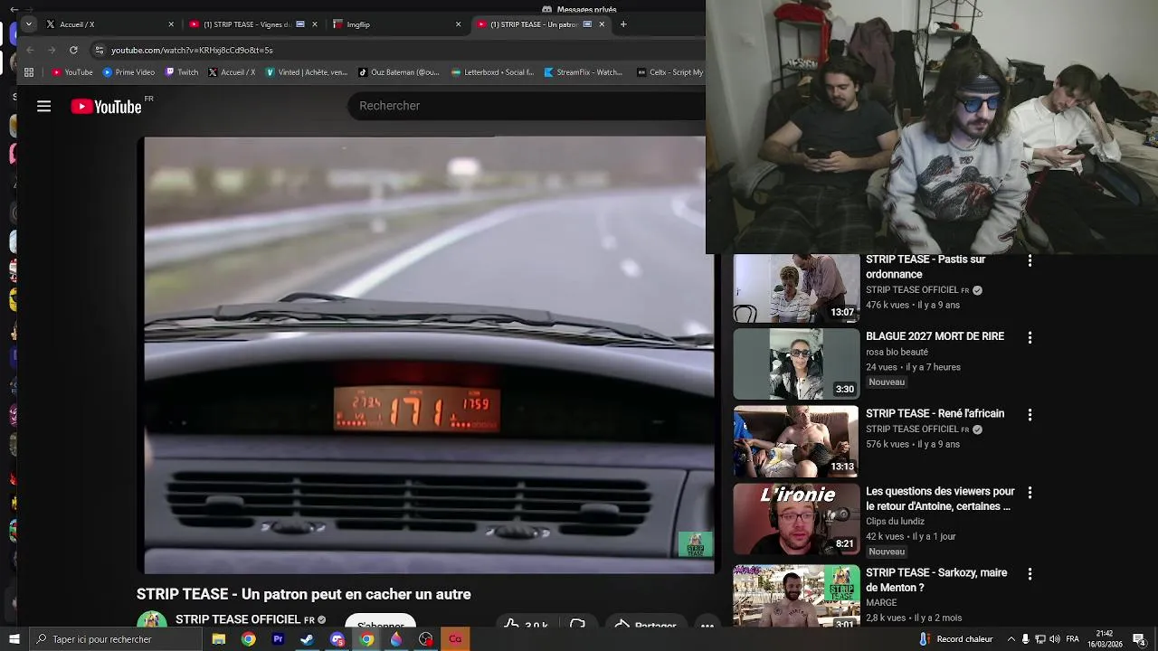Screen dimensions: 1158x651
Task: Open the red Ca Adobe taskbar app
Action: click(x=455, y=639)
